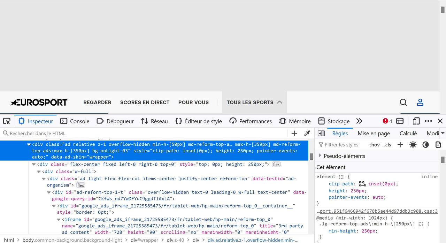Toggle dark color scheme simulation
The width and height of the screenshot is (446, 243).
(x=425, y=145)
